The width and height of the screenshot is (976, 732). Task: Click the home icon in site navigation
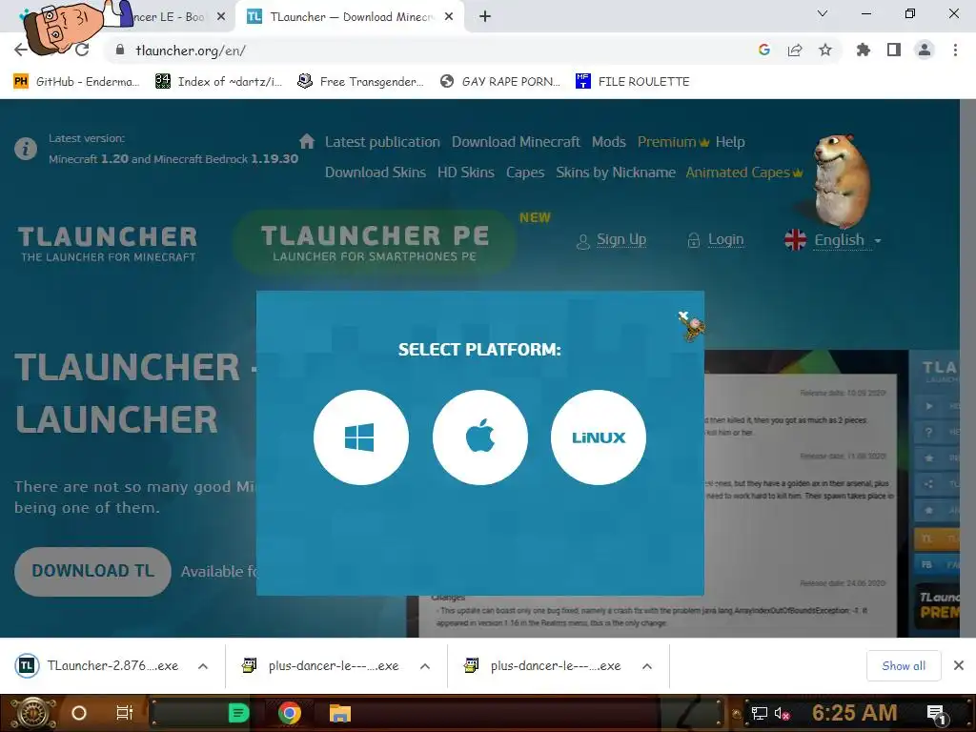tap(307, 141)
